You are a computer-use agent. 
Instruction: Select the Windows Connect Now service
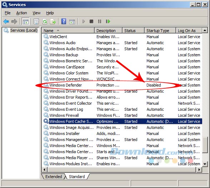pyautogui.click(x=122, y=79)
